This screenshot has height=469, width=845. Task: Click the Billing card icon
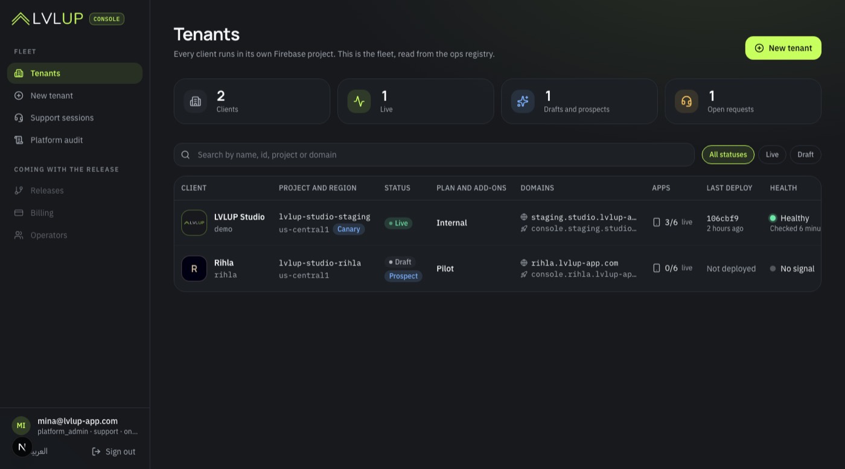[x=19, y=213]
